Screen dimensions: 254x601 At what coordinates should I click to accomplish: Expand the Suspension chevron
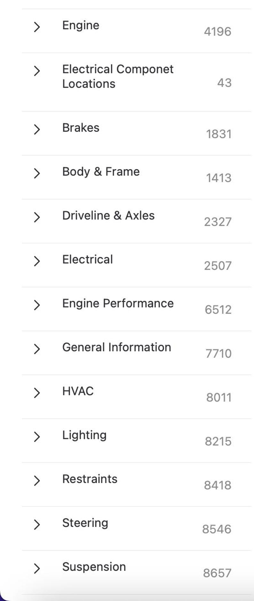point(37,568)
